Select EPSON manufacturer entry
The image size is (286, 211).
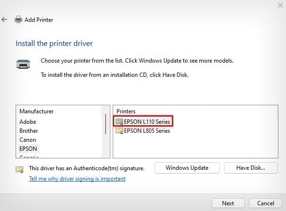28,149
